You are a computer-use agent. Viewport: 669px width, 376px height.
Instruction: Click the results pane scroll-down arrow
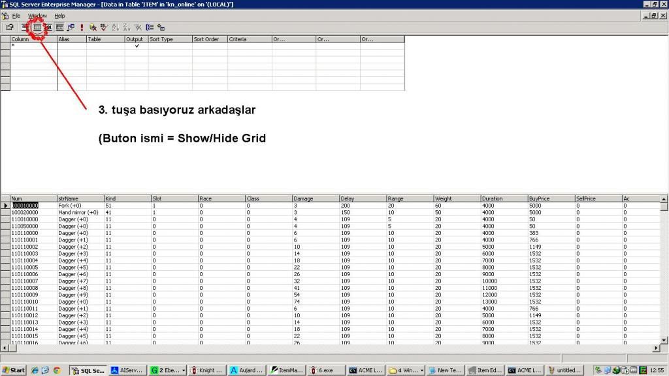pyautogui.click(x=664, y=339)
